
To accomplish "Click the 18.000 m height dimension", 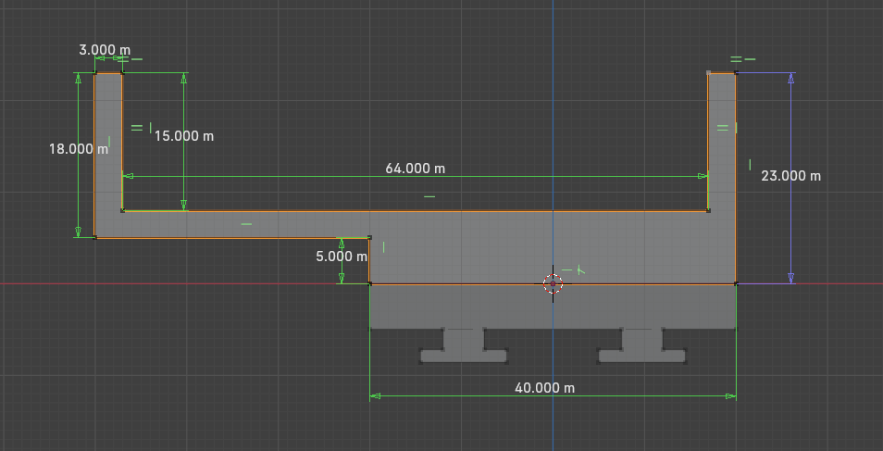I will tap(78, 148).
